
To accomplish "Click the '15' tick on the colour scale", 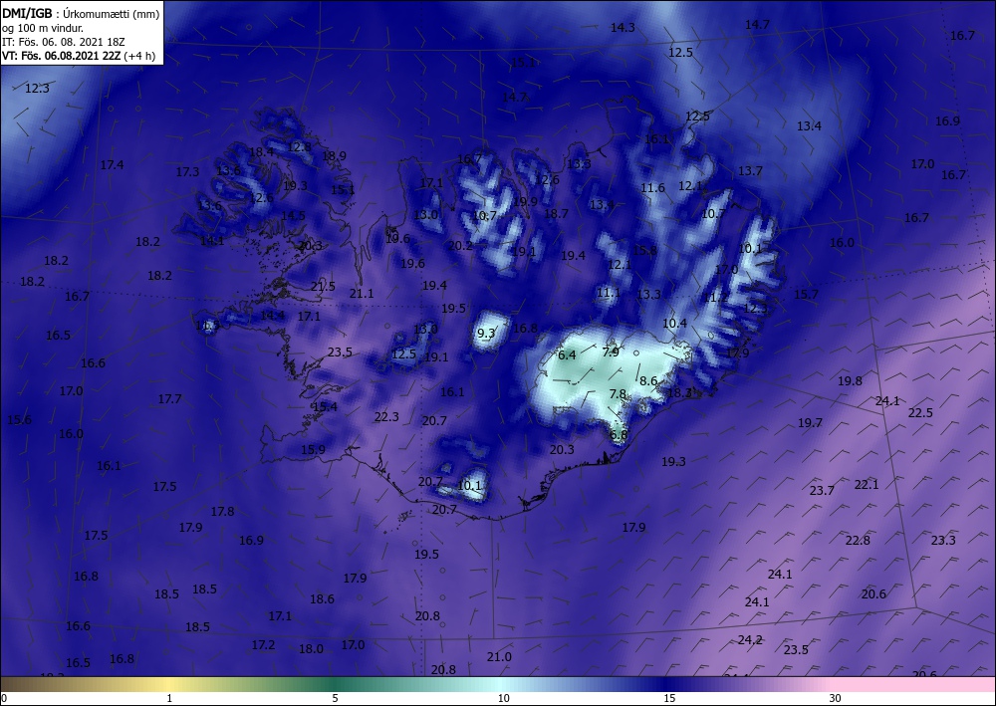I will (x=669, y=698).
